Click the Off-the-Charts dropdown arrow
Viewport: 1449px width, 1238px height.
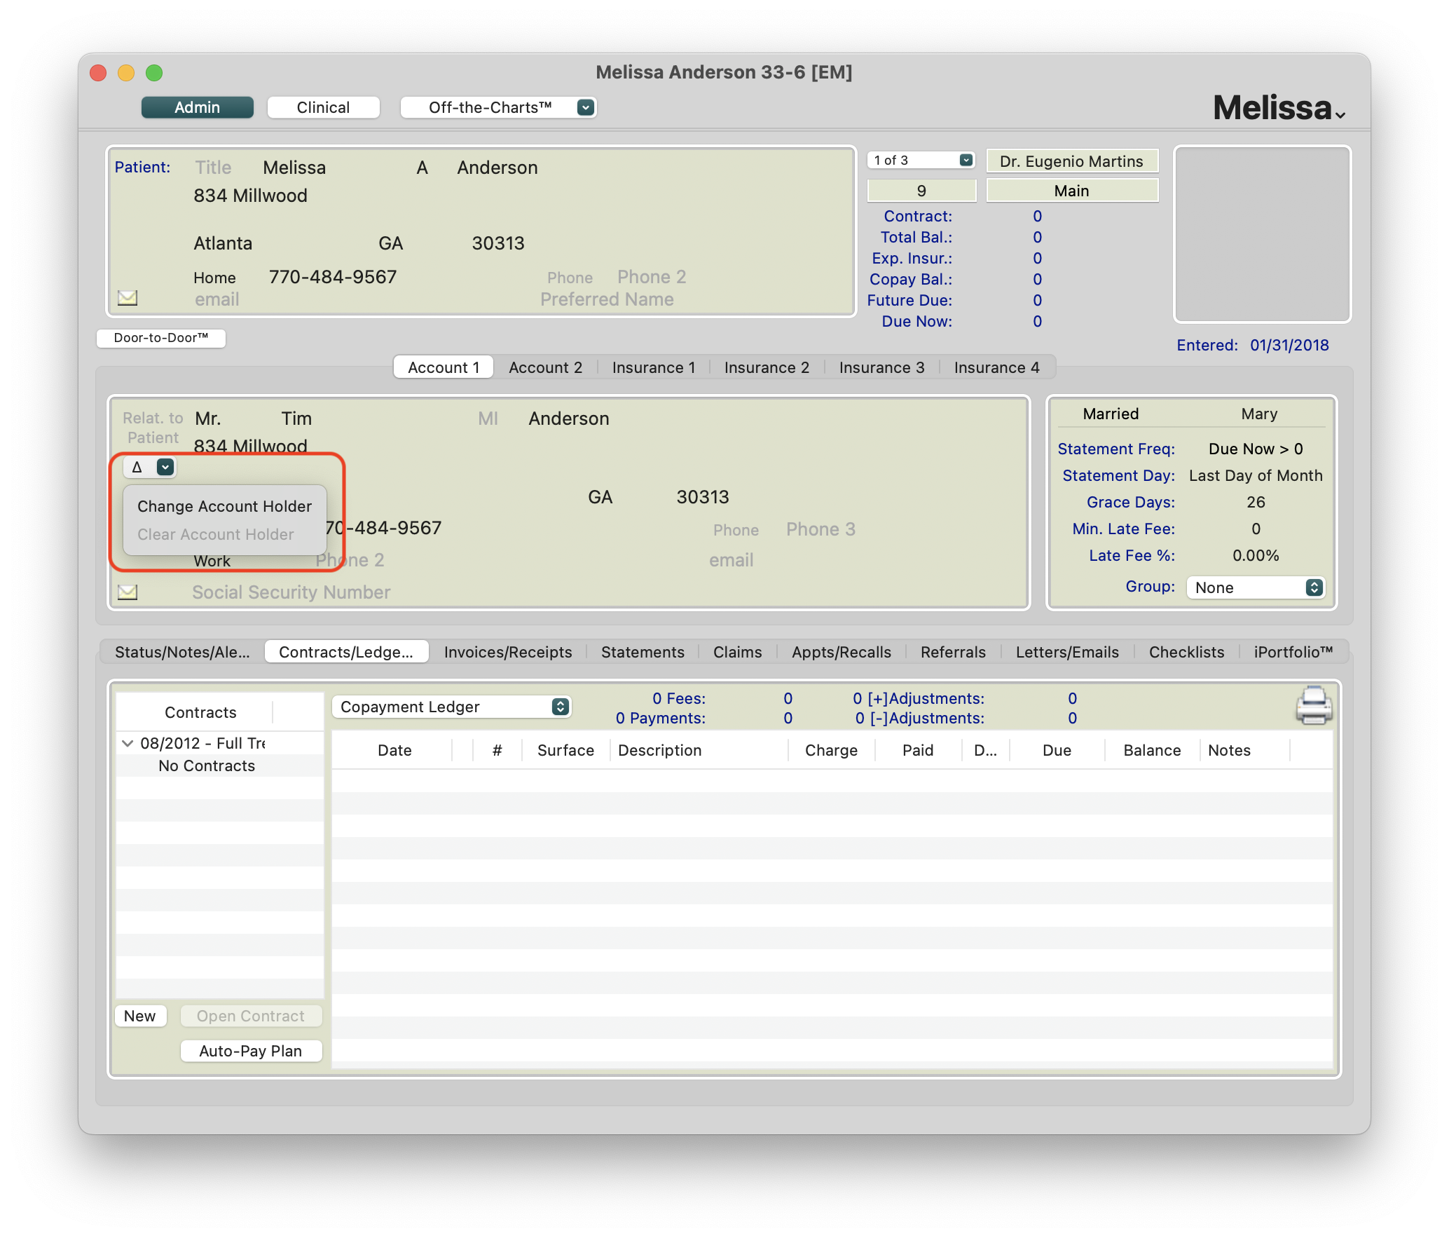point(586,107)
